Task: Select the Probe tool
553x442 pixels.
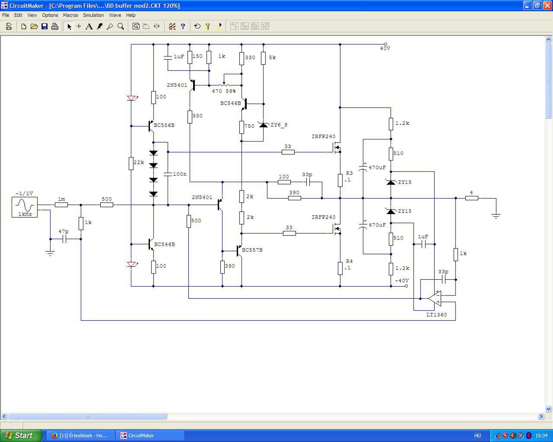Action: click(x=110, y=26)
